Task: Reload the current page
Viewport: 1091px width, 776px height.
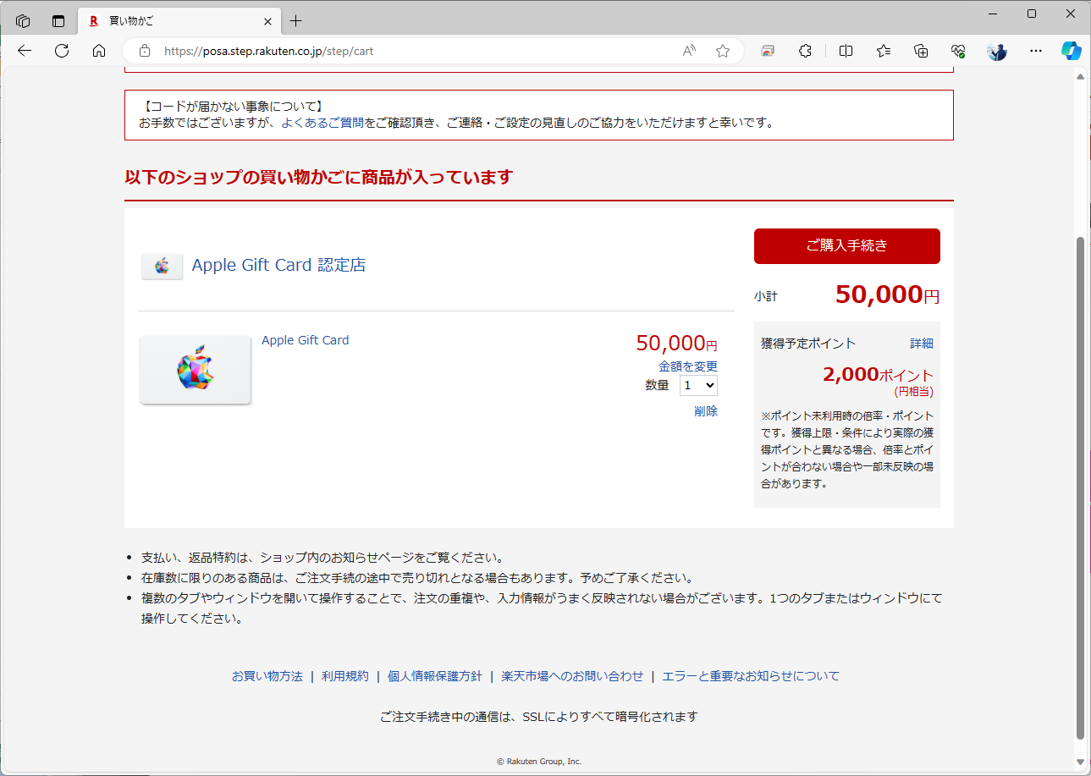Action: [x=62, y=51]
